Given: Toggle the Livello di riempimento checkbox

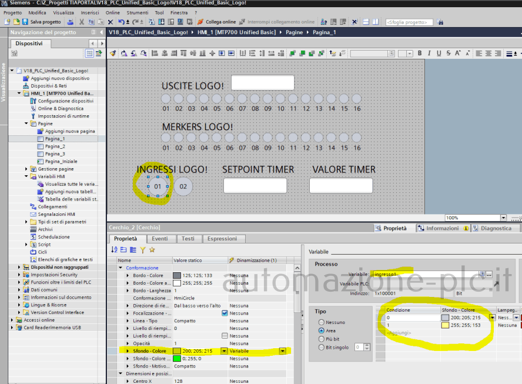Looking at the screenshot, I should [225, 336].
